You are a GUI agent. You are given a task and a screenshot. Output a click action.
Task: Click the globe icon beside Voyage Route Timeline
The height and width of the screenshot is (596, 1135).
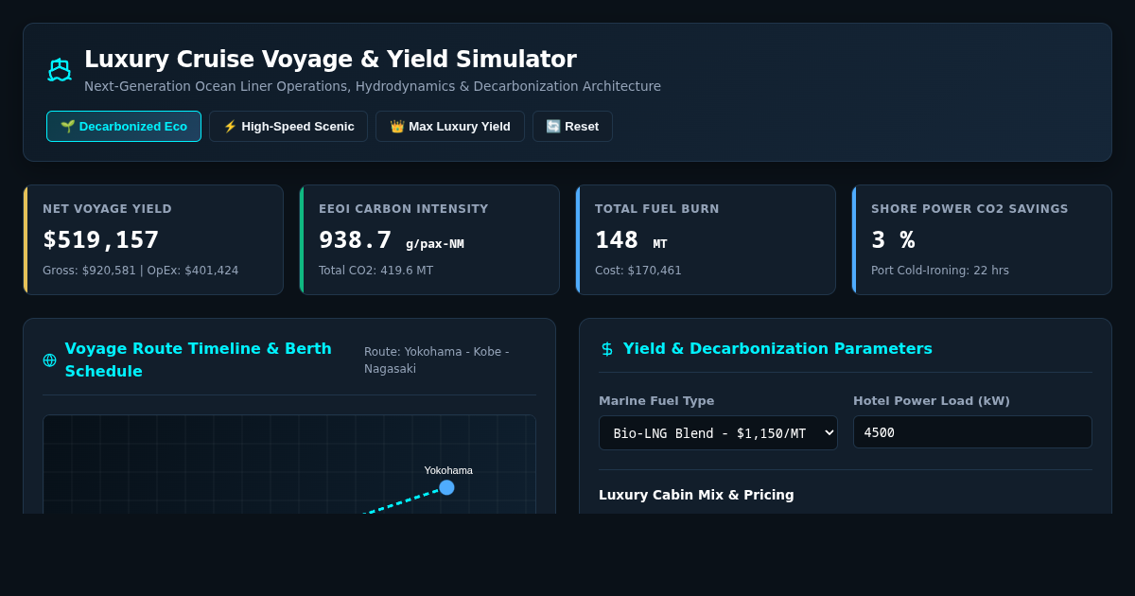49,359
